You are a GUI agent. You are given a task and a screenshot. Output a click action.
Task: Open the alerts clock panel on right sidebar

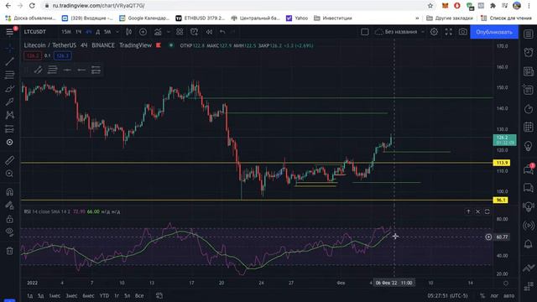tap(529, 52)
